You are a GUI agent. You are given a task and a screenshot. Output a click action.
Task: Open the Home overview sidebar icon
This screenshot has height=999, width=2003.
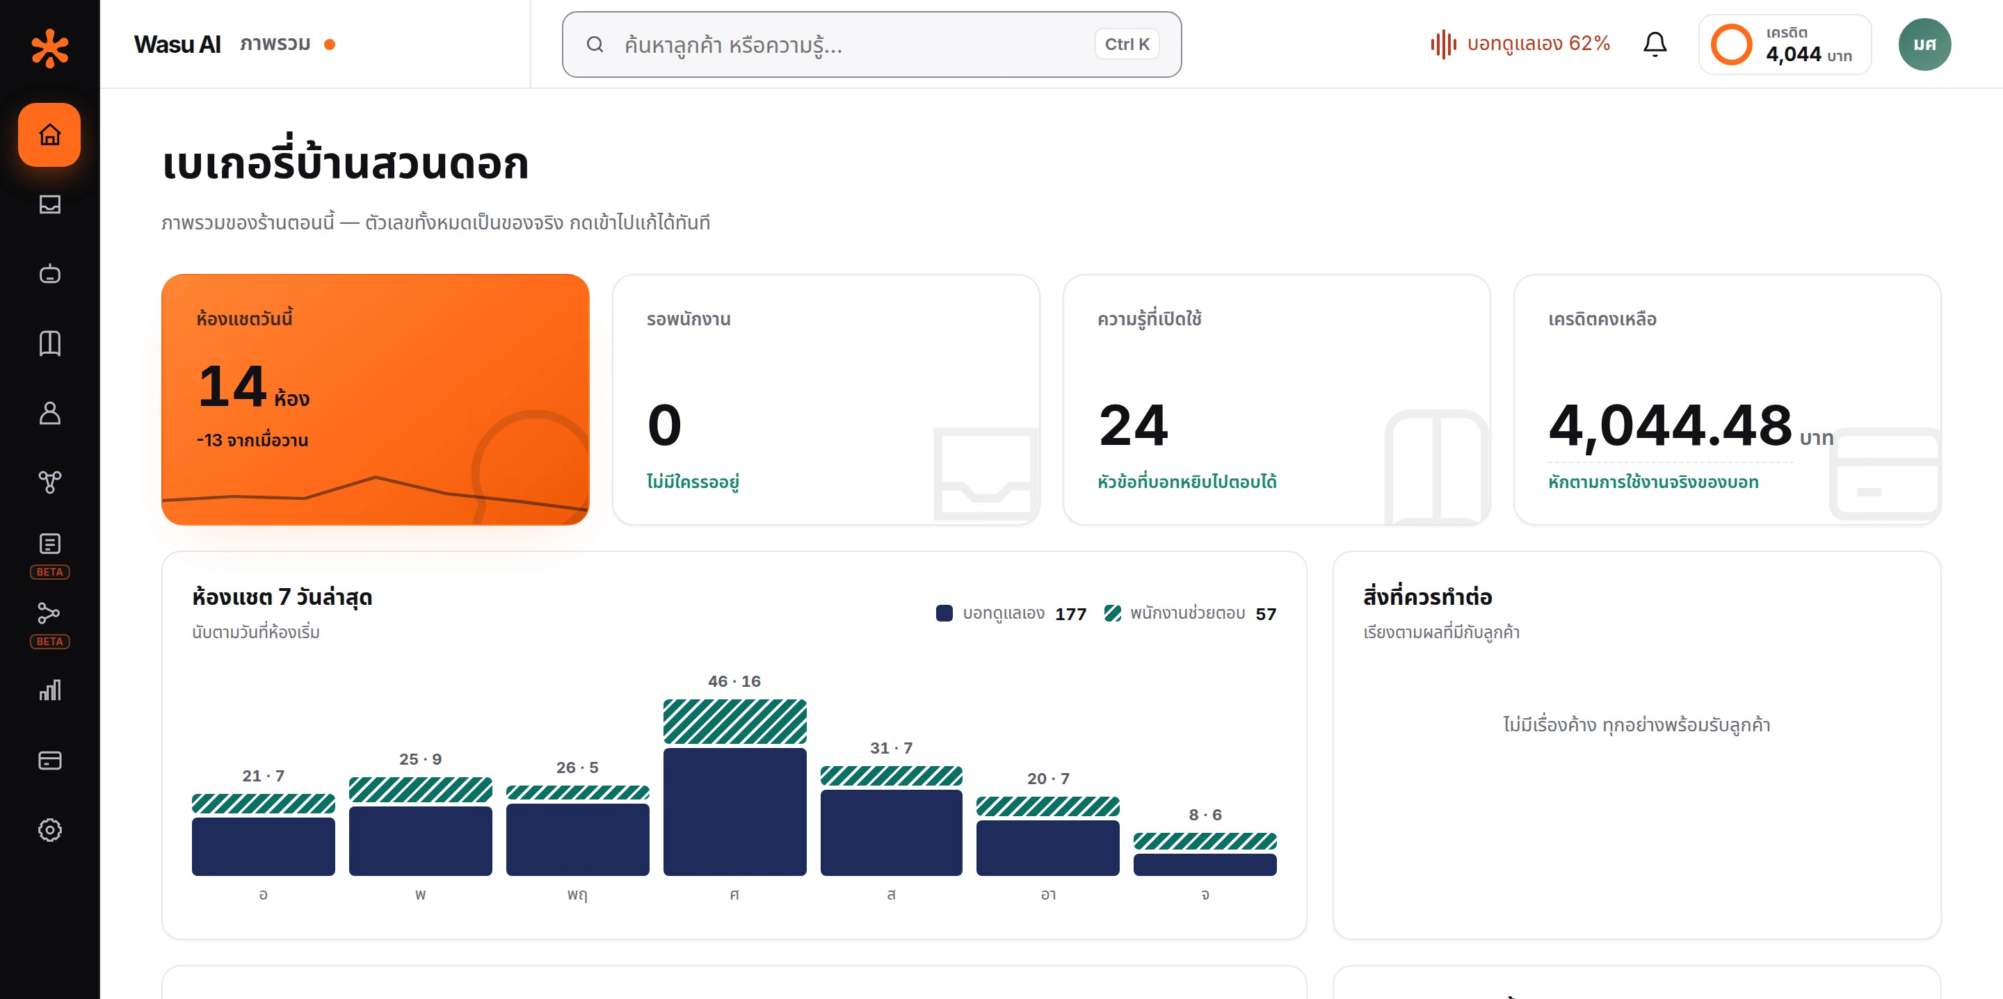click(50, 134)
